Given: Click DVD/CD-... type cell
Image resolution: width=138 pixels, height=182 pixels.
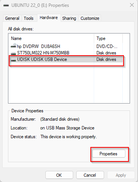Looking at the screenshot, I should pyautogui.click(x=107, y=46).
